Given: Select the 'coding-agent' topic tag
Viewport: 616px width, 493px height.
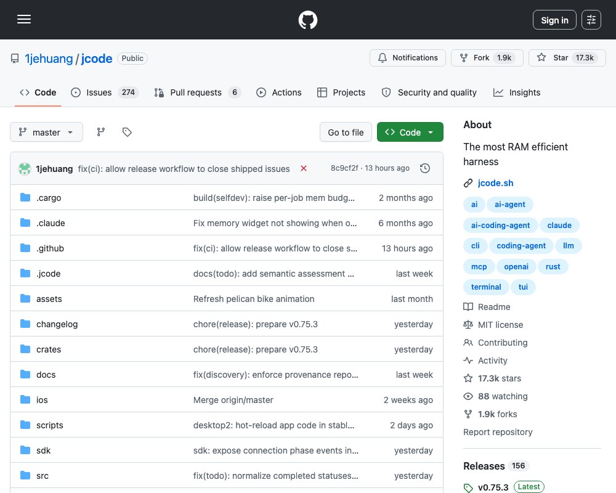Looking at the screenshot, I should [521, 246].
